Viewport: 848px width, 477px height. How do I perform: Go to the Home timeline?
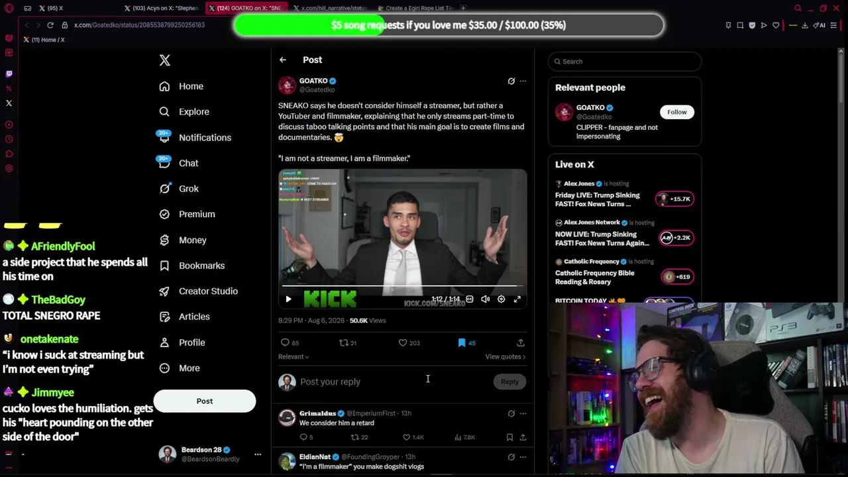pos(182,86)
